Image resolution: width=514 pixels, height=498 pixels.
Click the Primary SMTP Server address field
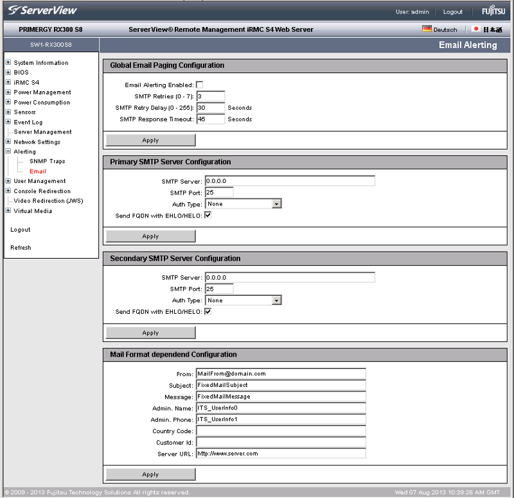(x=290, y=181)
